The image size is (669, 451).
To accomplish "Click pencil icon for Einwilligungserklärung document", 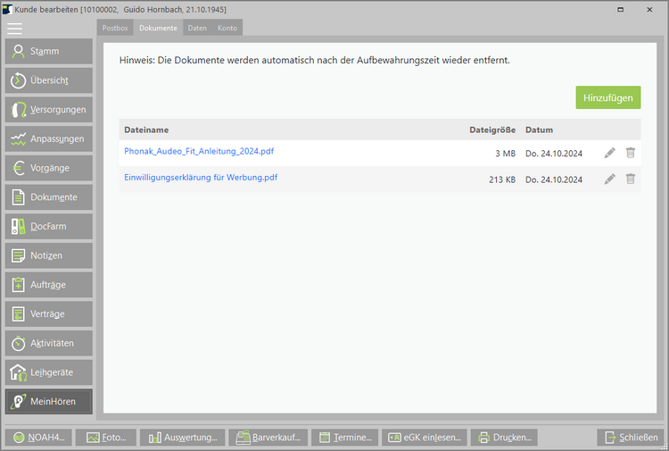I will coord(609,179).
